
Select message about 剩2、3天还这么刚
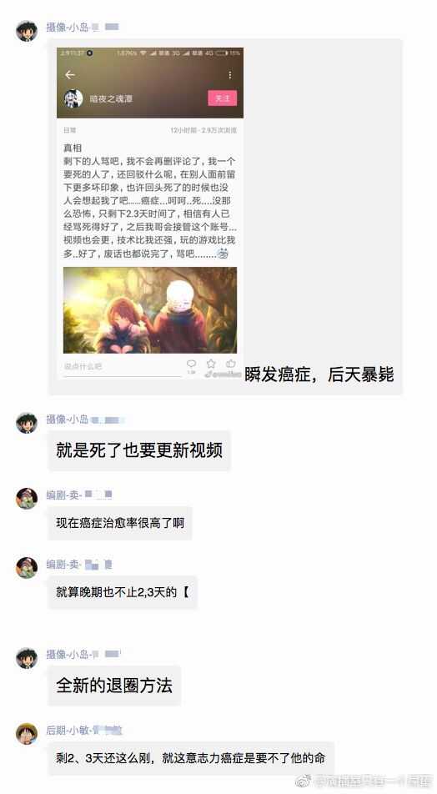(x=190, y=758)
